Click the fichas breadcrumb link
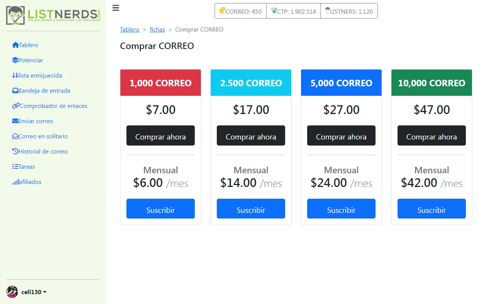 tap(158, 29)
